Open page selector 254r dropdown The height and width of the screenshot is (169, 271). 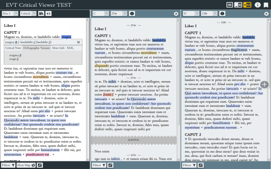click(119, 14)
